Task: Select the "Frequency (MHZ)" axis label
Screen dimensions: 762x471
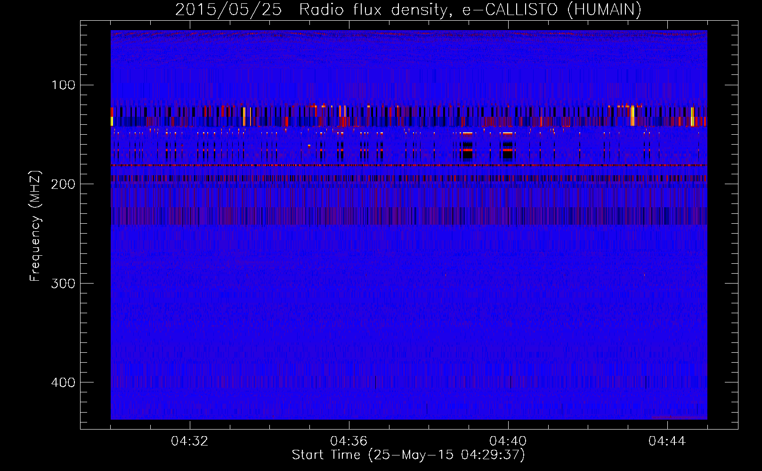Action: coord(35,226)
